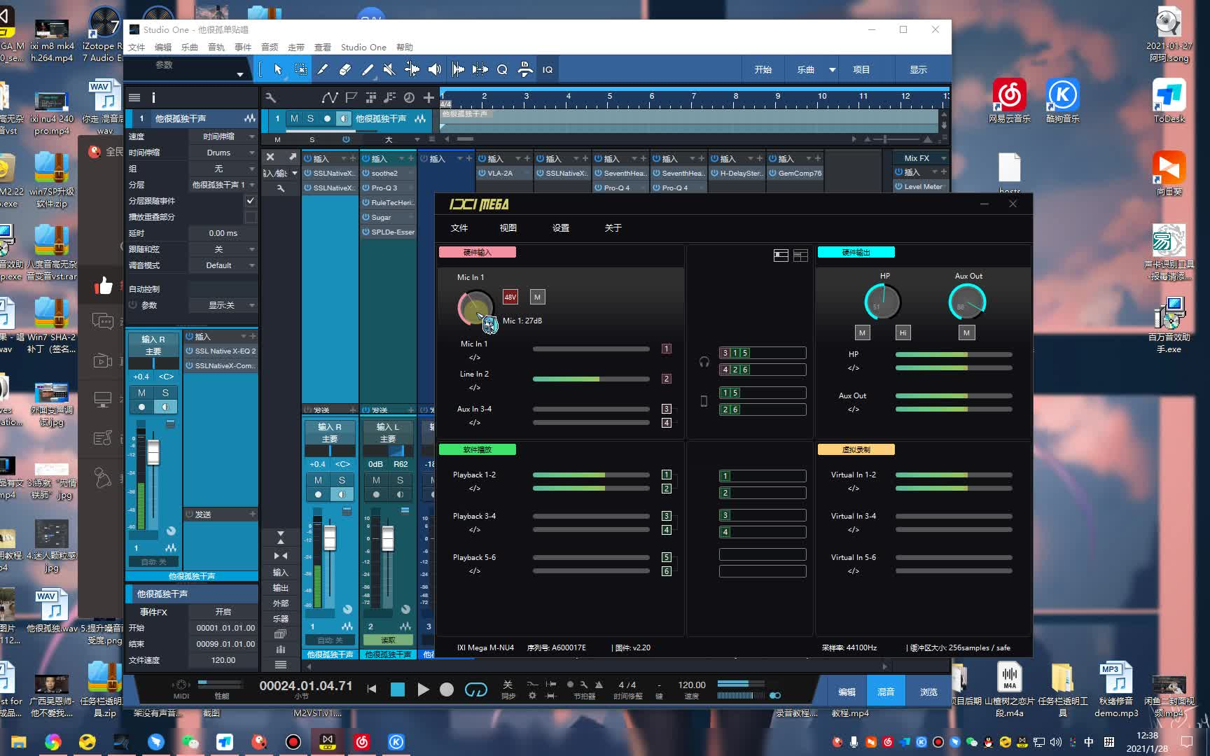1210x756 pixels.
Task: Select the range selection tool
Action: point(300,69)
